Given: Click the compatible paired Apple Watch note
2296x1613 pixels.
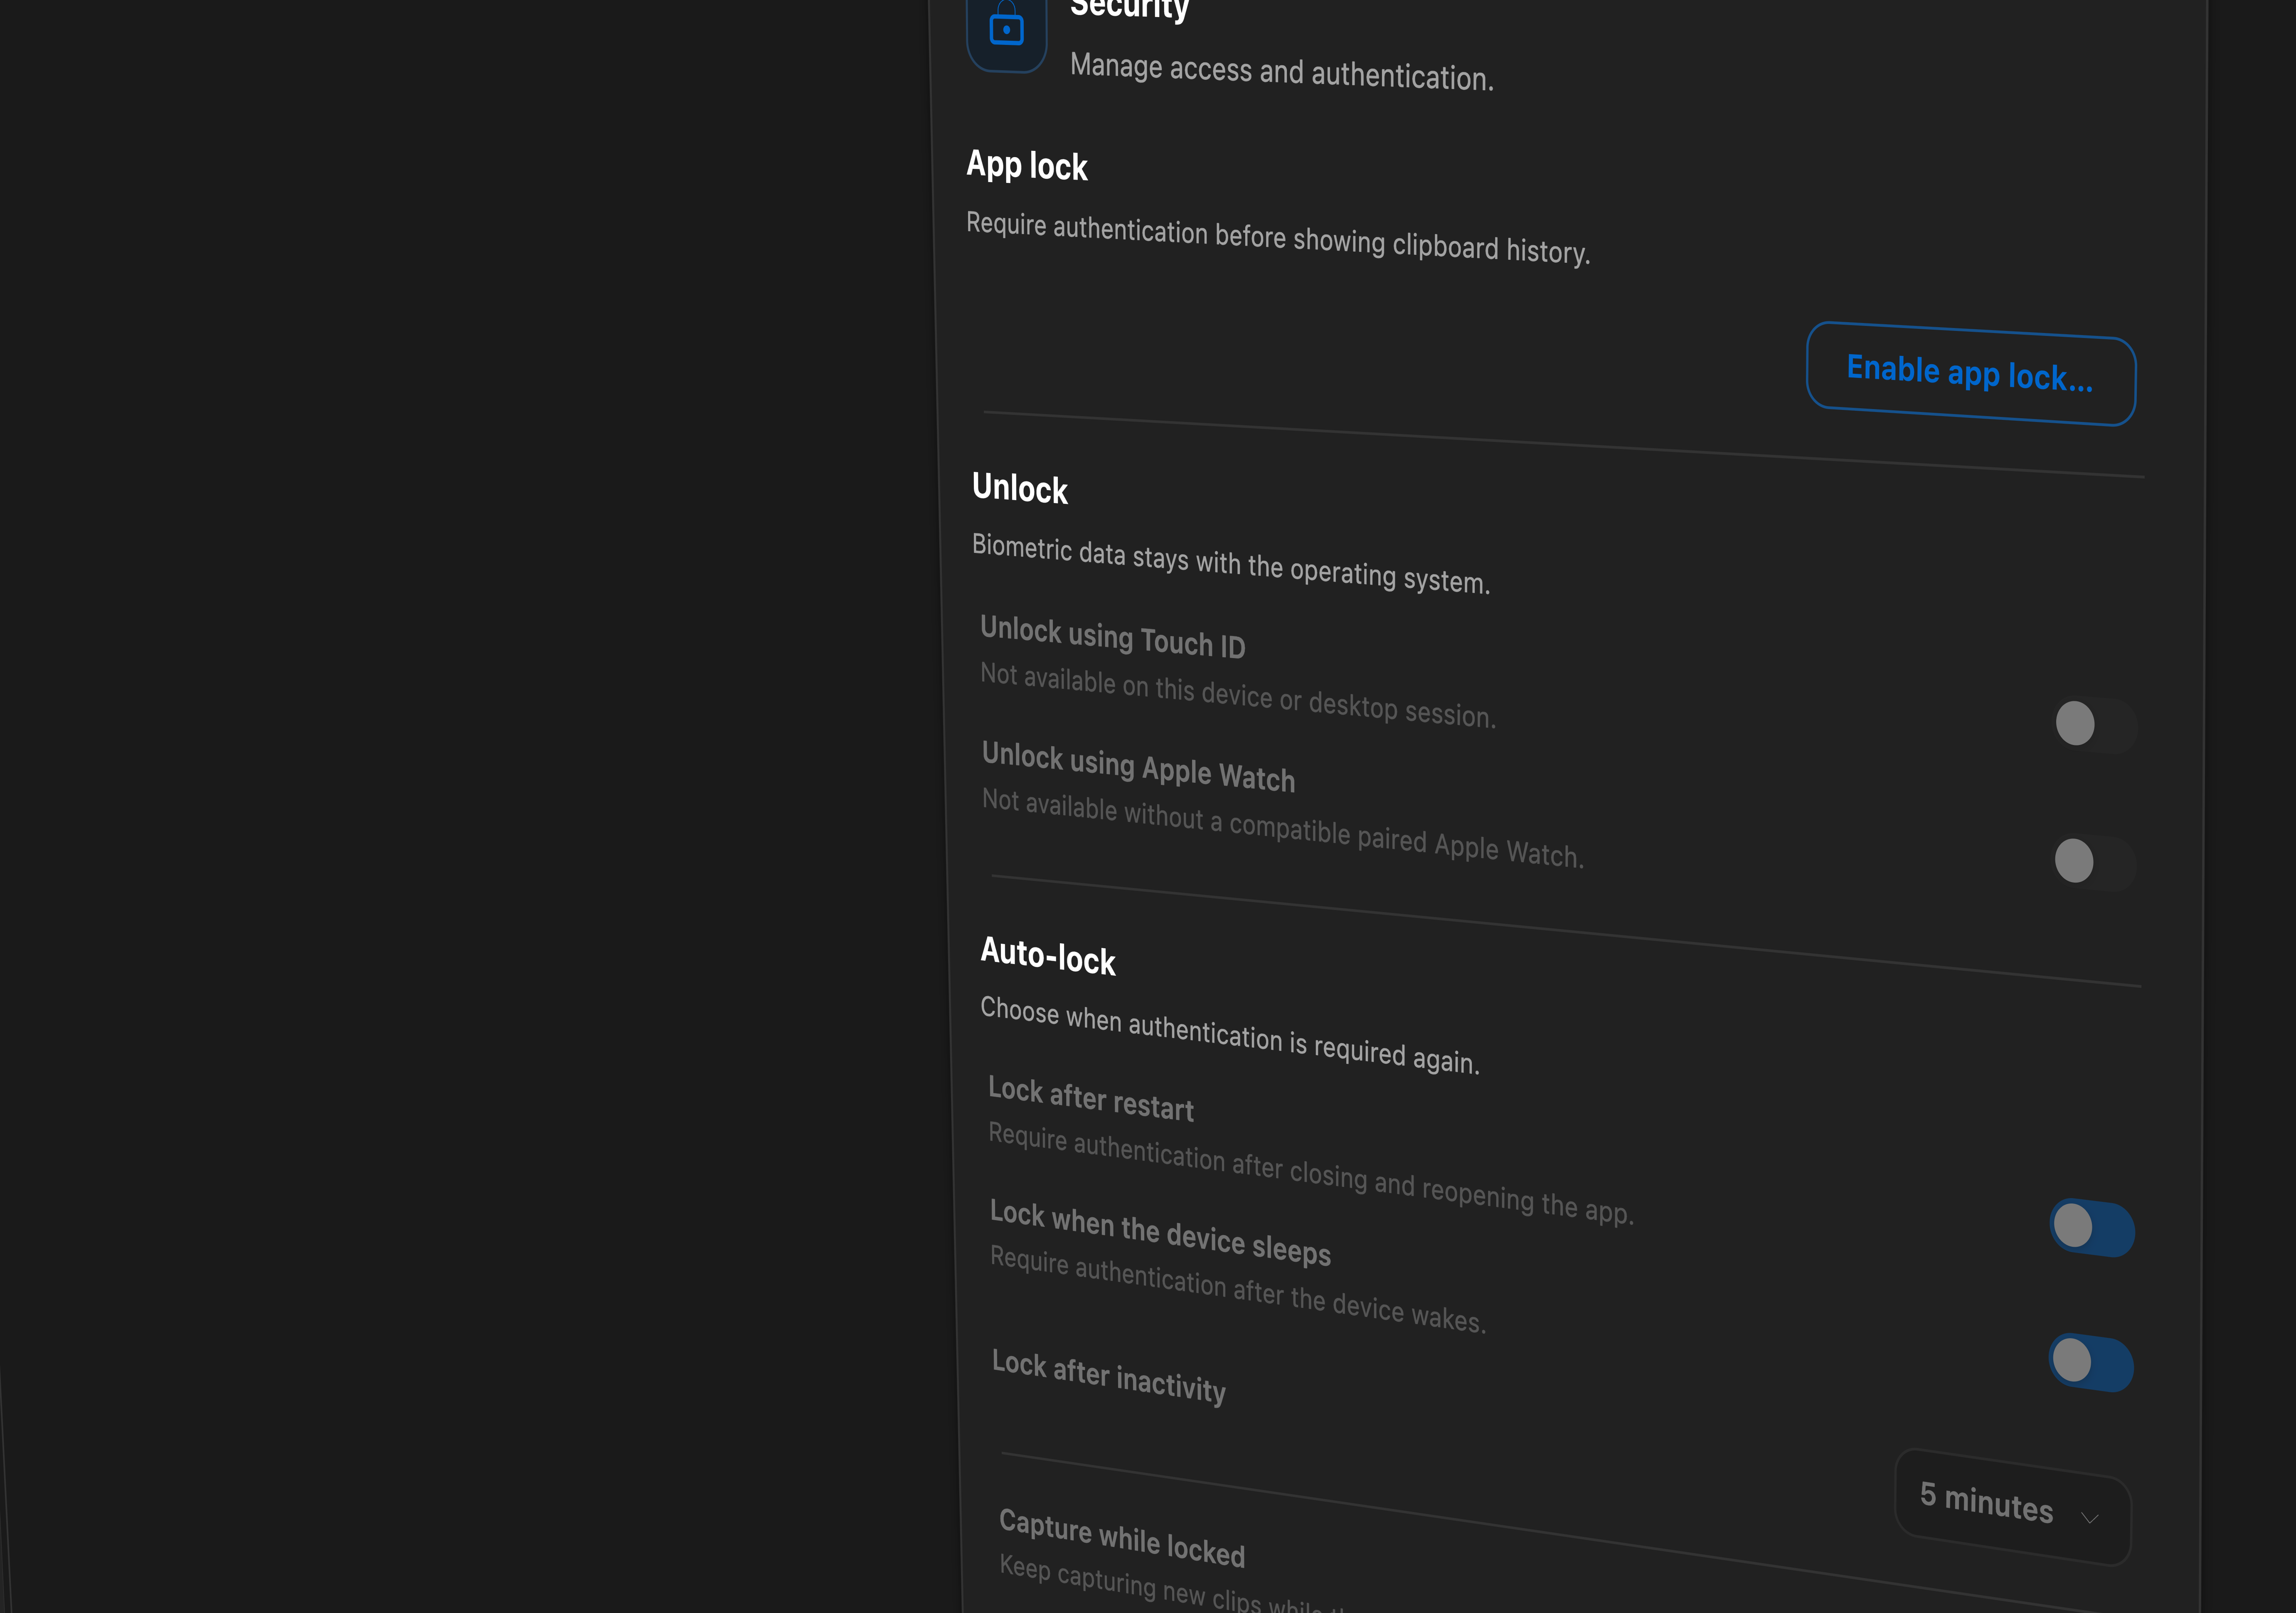Looking at the screenshot, I should (x=1283, y=828).
